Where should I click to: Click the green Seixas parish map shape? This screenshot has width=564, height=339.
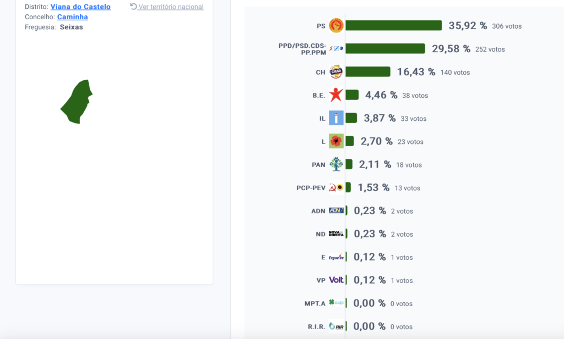(x=77, y=102)
